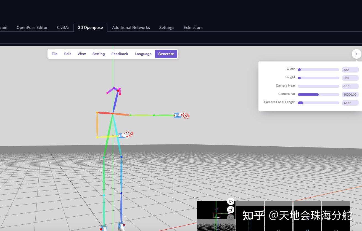Select the Settings tab
362x231 pixels.
pyautogui.click(x=167, y=27)
